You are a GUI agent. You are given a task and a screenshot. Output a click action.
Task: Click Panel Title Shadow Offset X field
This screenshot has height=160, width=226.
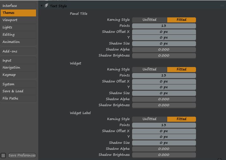click(164, 32)
